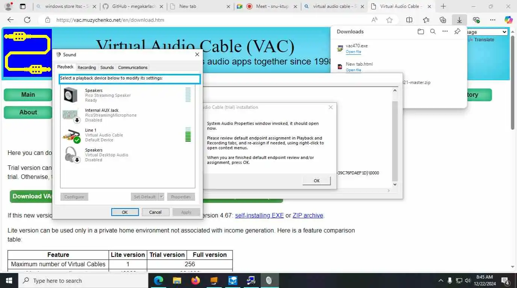Open file link for New tab.html

coord(354,70)
